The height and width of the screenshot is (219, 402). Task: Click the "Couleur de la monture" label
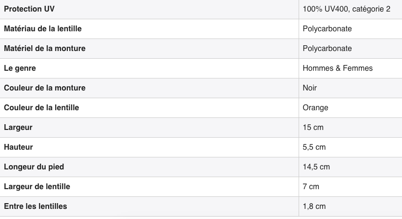pyautogui.click(x=45, y=88)
